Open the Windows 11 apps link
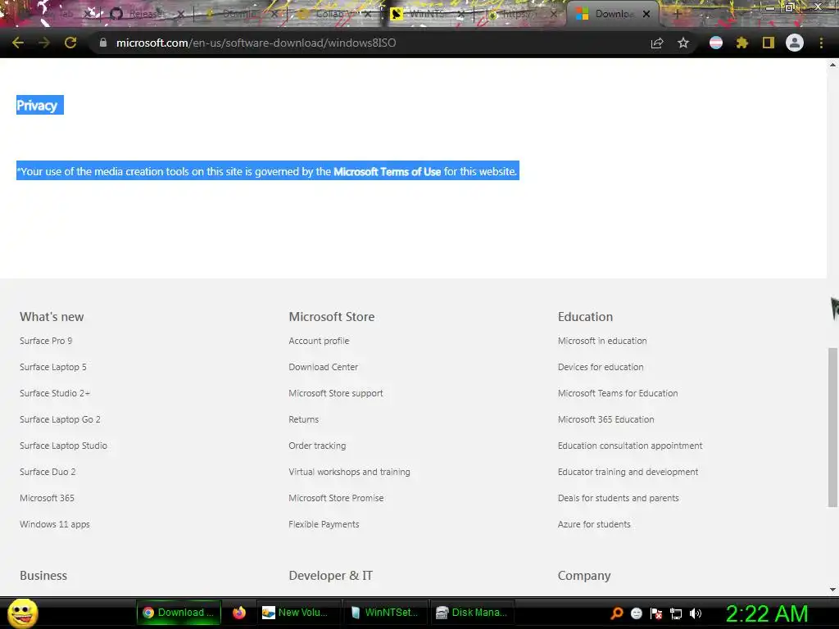Viewport: 839px width, 629px height. 55,524
